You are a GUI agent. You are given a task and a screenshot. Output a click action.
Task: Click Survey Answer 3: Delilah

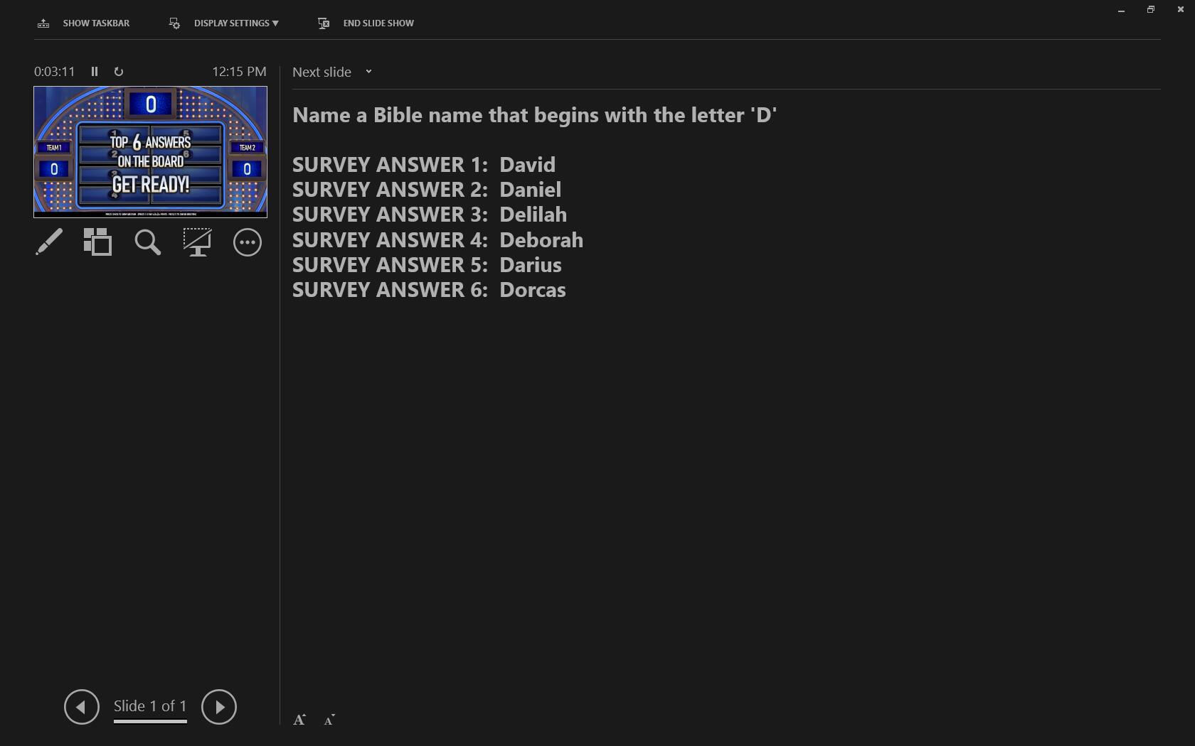pyautogui.click(x=430, y=215)
